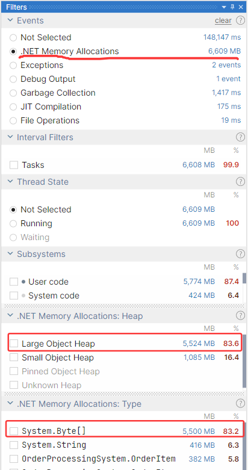Open help for Thread State section

[x=240, y=182]
